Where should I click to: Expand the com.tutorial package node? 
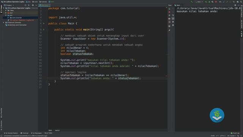pyautogui.click(x=8, y=18)
